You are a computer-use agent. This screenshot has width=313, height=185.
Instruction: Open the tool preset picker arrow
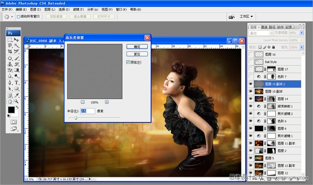[x=12, y=17]
